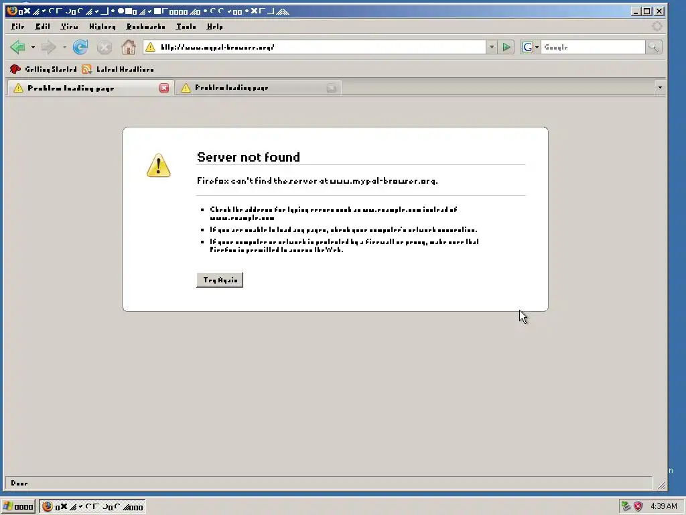Click the Server not found heading
Image resolution: width=686 pixels, height=515 pixels.
tap(248, 157)
